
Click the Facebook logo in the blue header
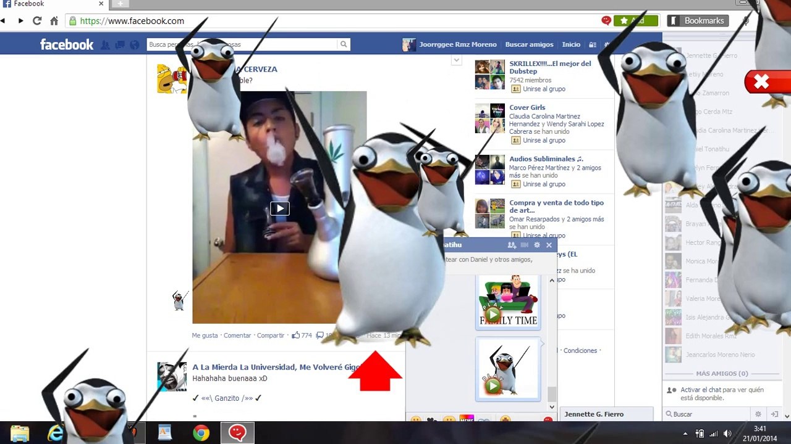point(67,44)
